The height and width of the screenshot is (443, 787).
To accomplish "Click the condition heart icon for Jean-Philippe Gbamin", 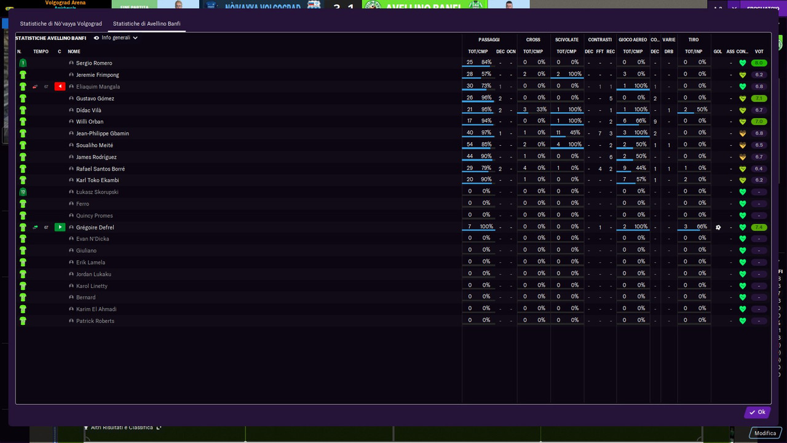I will click(742, 134).
